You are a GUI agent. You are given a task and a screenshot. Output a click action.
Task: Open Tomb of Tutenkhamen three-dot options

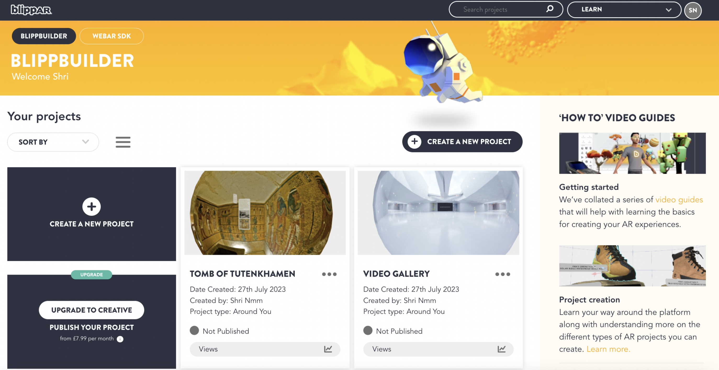tap(329, 274)
